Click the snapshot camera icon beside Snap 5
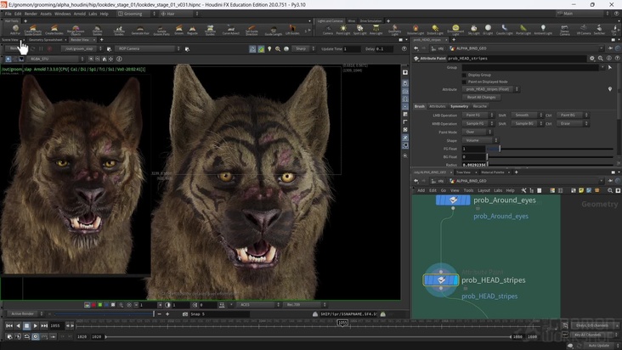Image resolution: width=622 pixels, height=350 pixels. pos(185,314)
